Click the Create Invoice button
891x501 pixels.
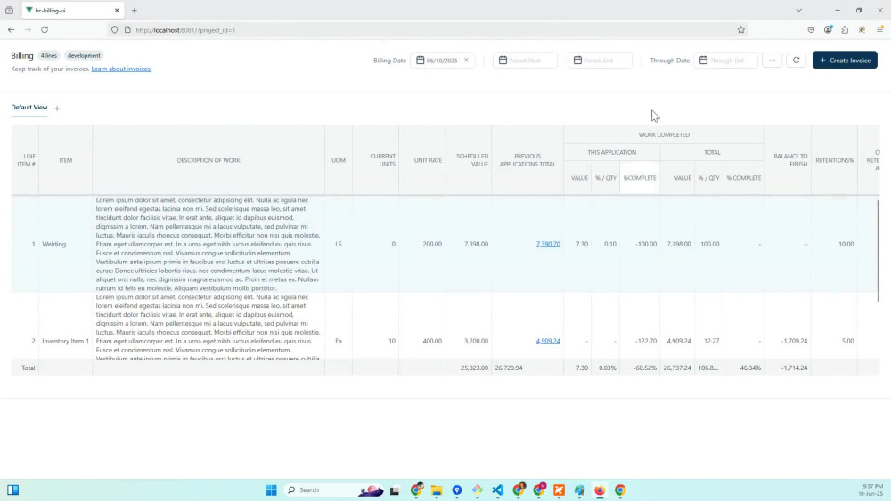coord(845,61)
